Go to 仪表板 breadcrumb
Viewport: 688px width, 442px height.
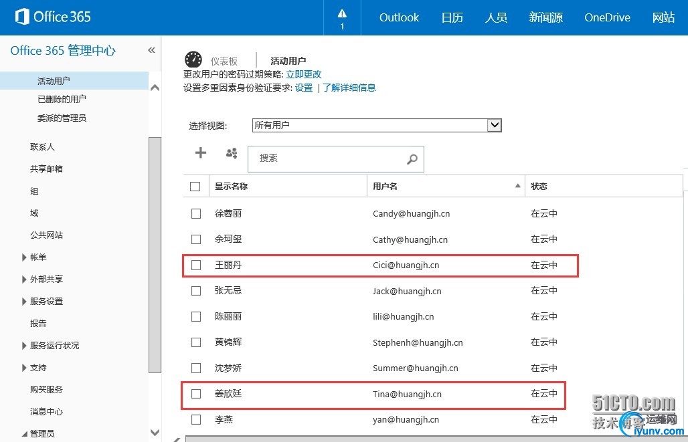(x=224, y=61)
